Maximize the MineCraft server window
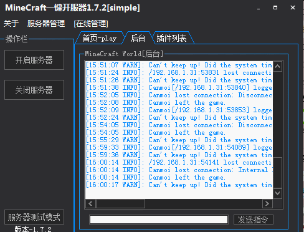 click(x=275, y=8)
